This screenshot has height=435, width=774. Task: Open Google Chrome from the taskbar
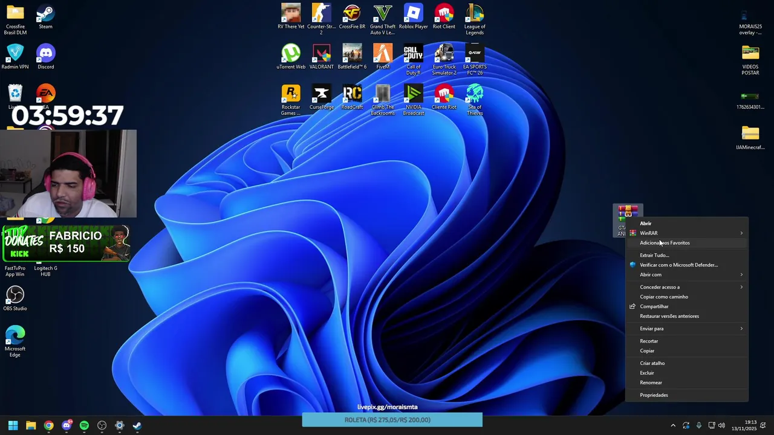coord(48,426)
